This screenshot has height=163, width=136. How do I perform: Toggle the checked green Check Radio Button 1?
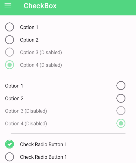click(10, 144)
